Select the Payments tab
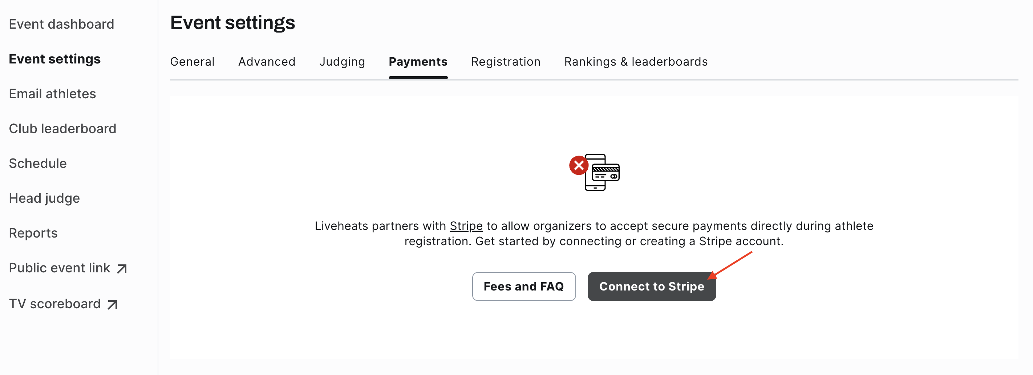1033x375 pixels. (x=418, y=62)
